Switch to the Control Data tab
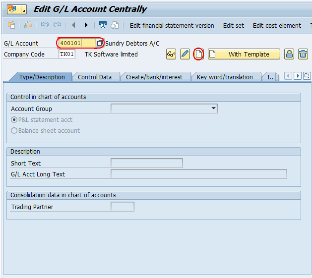This screenshot has height=278, width=312. coord(95,77)
